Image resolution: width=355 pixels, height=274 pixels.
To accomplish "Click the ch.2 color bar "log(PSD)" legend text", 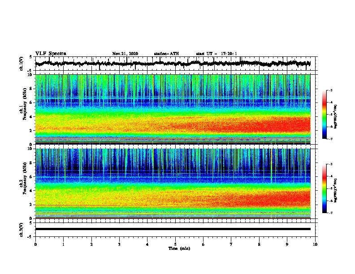I will (x=335, y=190).
